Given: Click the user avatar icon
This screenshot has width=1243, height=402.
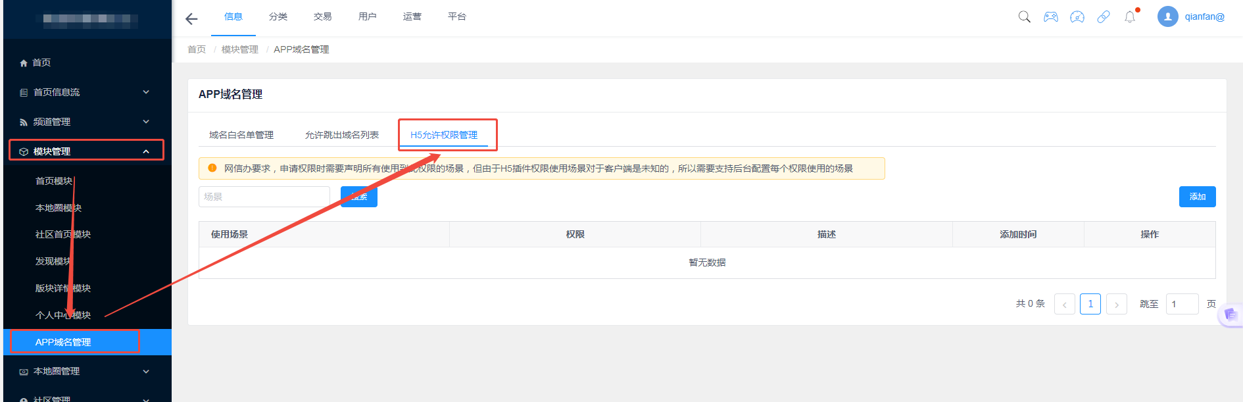Looking at the screenshot, I should (1167, 17).
